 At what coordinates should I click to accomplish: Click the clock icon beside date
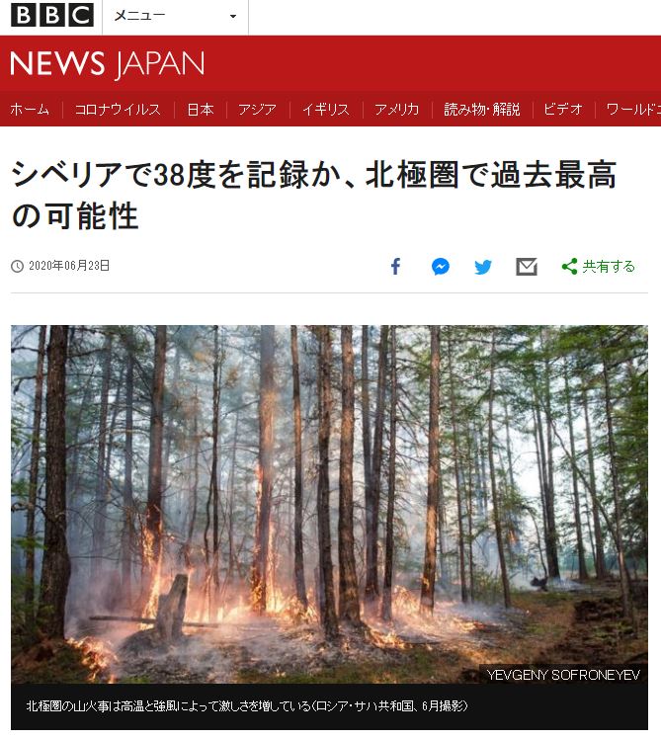point(17,266)
